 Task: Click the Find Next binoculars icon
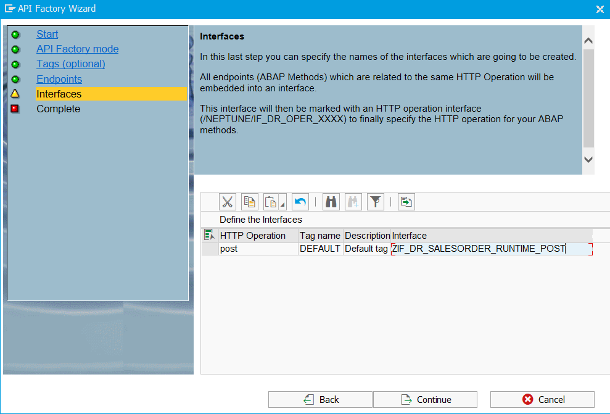coord(353,202)
